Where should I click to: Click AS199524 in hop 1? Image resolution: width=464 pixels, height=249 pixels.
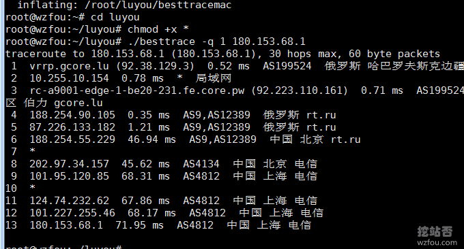(287, 66)
